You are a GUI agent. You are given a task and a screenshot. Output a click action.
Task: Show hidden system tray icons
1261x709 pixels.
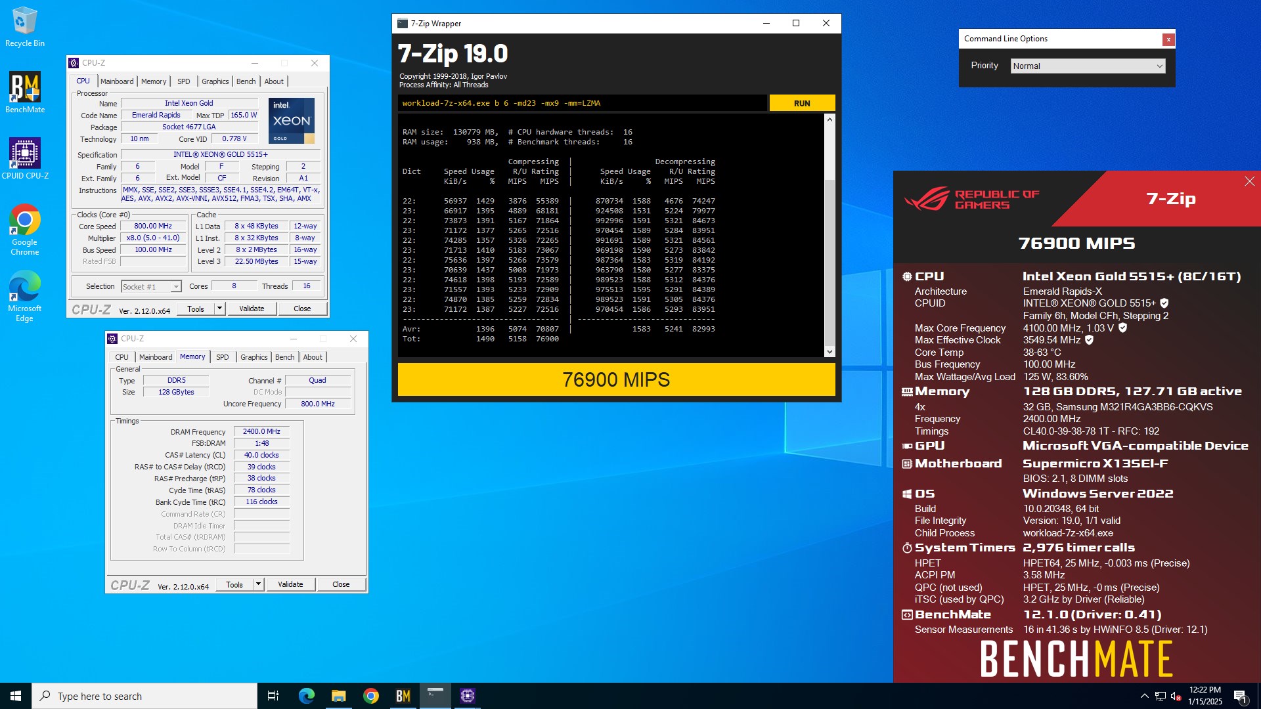(1145, 696)
